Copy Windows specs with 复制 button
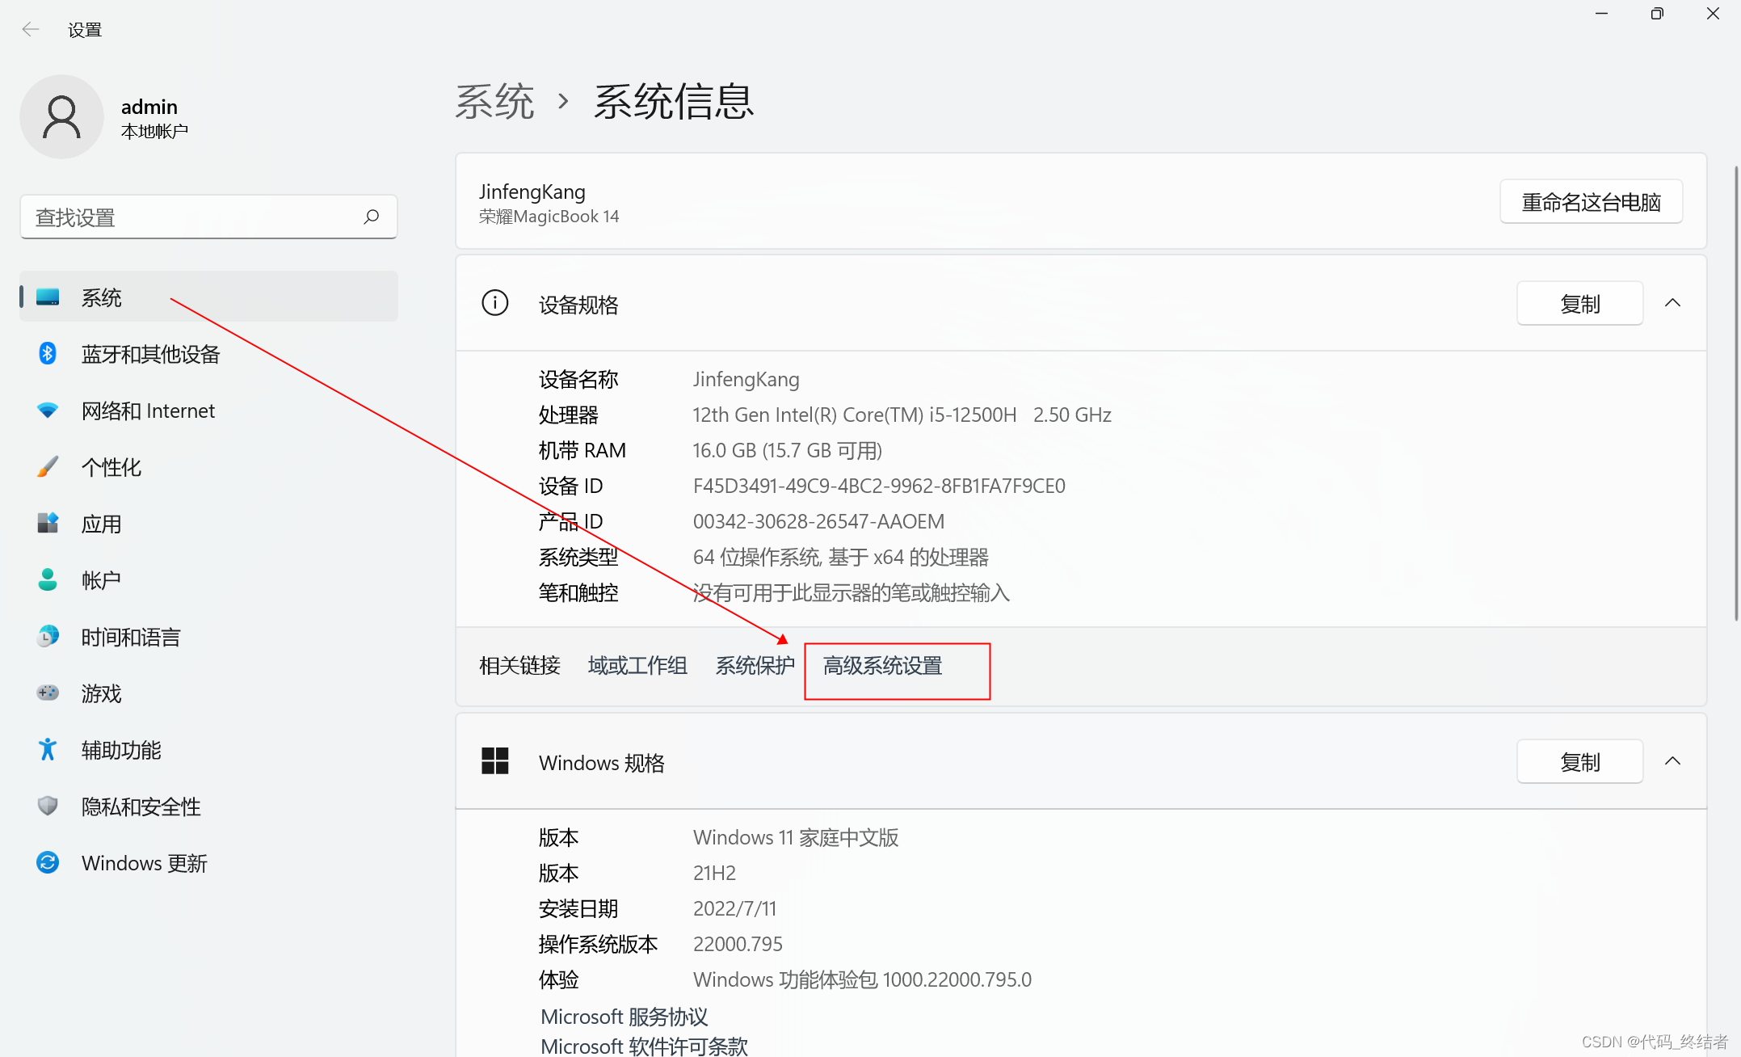 [x=1579, y=762]
